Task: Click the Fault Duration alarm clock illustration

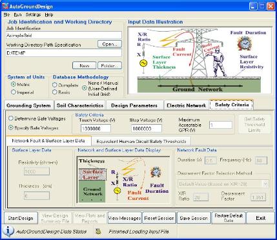Action: point(244,43)
